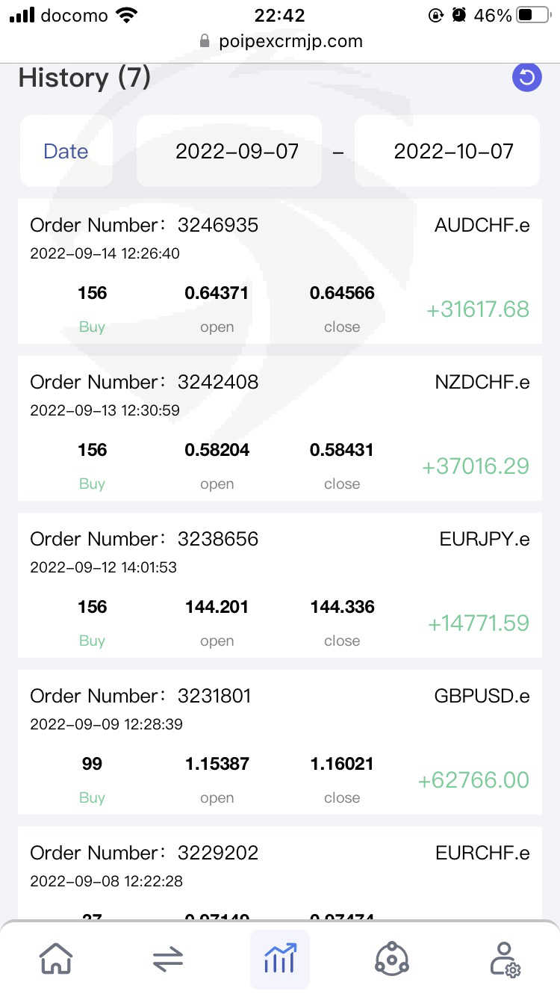This screenshot has width=560, height=997.
Task: Tap the purple refresh history icon
Action: pyautogui.click(x=526, y=77)
